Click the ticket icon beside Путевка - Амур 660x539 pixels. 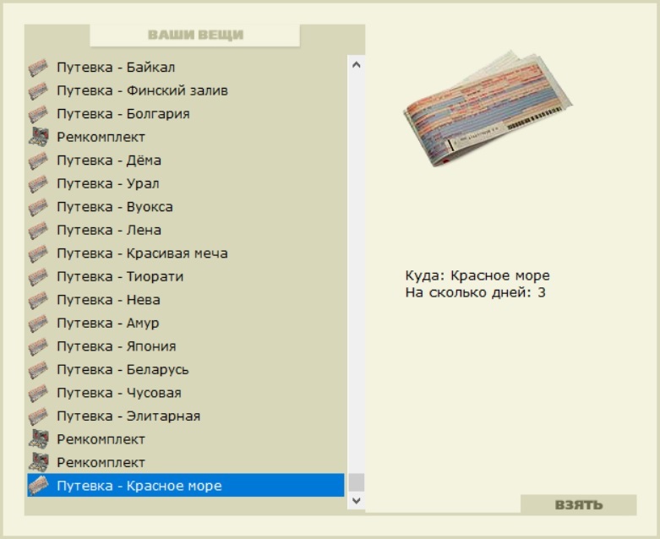(x=38, y=324)
